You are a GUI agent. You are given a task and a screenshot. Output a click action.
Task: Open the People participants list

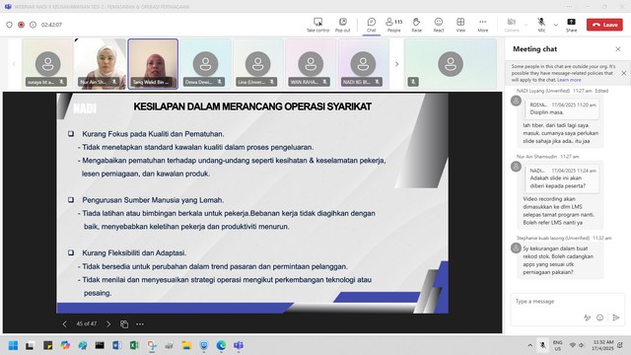coord(393,25)
